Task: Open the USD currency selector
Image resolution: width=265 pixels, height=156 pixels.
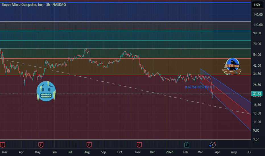Action: tap(257, 5)
